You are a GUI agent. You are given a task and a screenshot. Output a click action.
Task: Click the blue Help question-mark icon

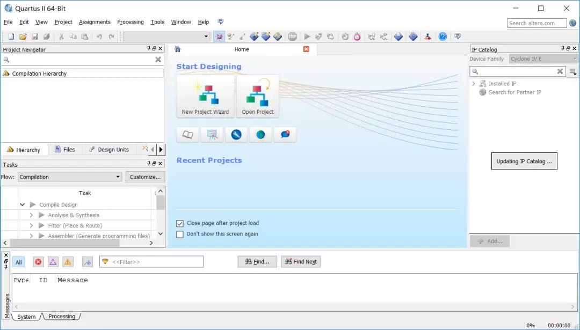pos(442,36)
